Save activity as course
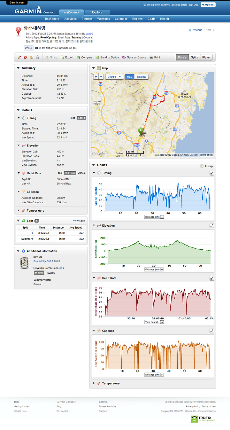The height and width of the screenshot is (430, 230). click(x=134, y=58)
